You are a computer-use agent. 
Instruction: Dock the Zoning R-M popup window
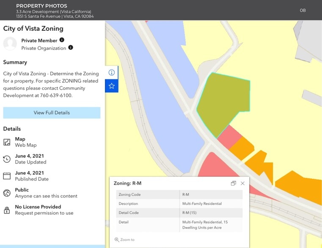pyautogui.click(x=233, y=183)
